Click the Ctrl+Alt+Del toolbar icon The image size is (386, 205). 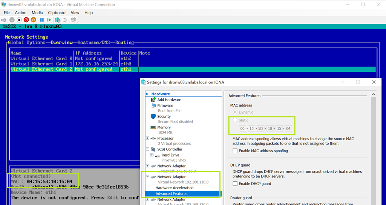coord(4,20)
